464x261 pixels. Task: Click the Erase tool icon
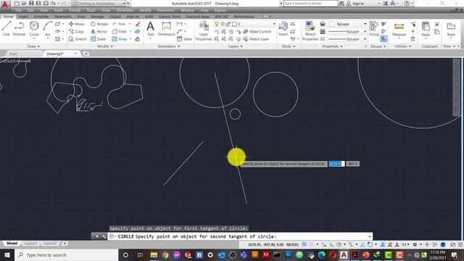(138, 24)
